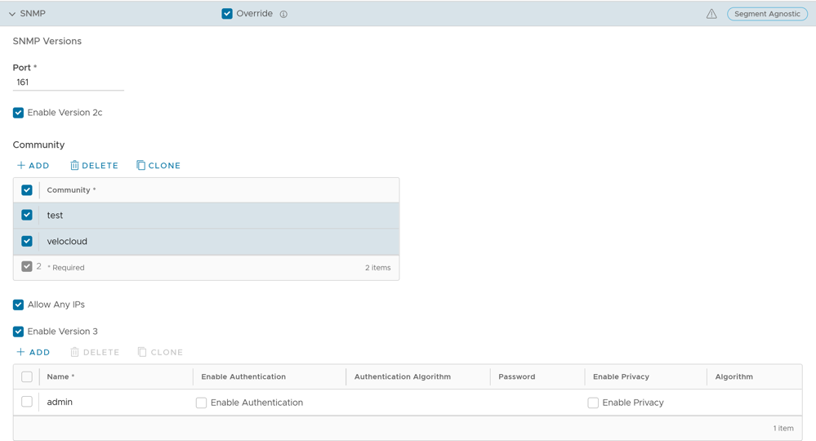The width and height of the screenshot is (816, 441).
Task: Disable the Enable Version 3 checkbox
Action: [18, 332]
